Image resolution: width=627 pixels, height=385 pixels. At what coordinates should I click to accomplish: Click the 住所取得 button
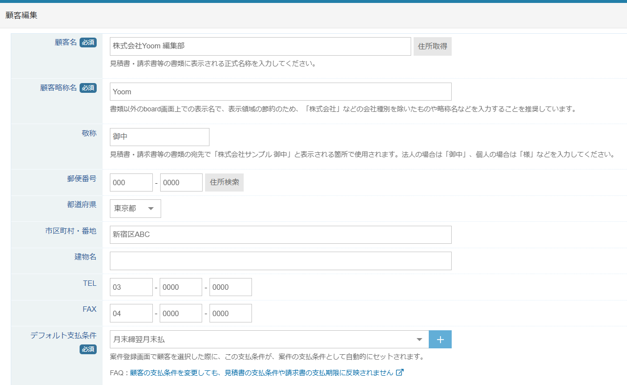(432, 46)
